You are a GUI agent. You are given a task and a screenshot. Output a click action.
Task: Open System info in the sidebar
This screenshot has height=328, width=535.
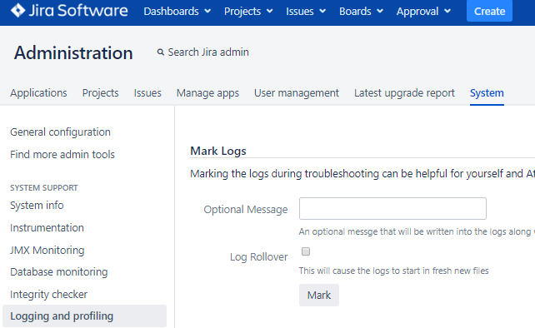[37, 206]
